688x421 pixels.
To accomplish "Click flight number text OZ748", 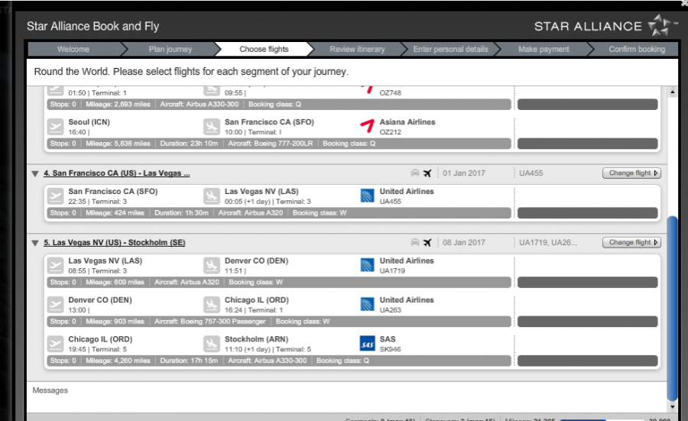I will pyautogui.click(x=390, y=93).
